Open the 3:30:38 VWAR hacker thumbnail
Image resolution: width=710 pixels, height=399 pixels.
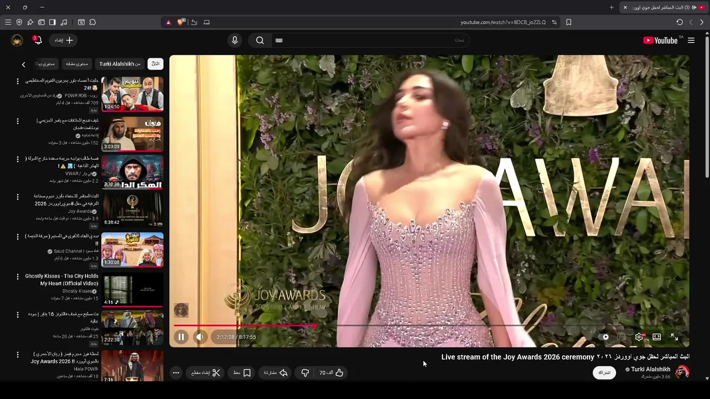133,172
